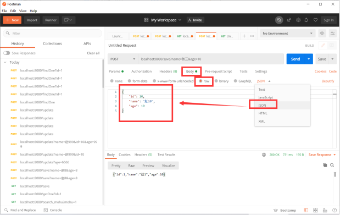The width and height of the screenshot is (340, 215).
Task: Open the Send button dropdown arrow
Action: [309, 59]
